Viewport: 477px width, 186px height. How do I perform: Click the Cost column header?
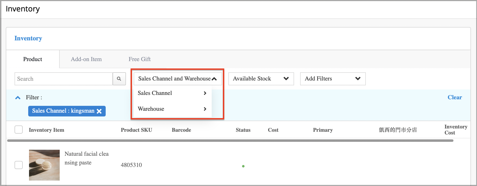coord(273,130)
